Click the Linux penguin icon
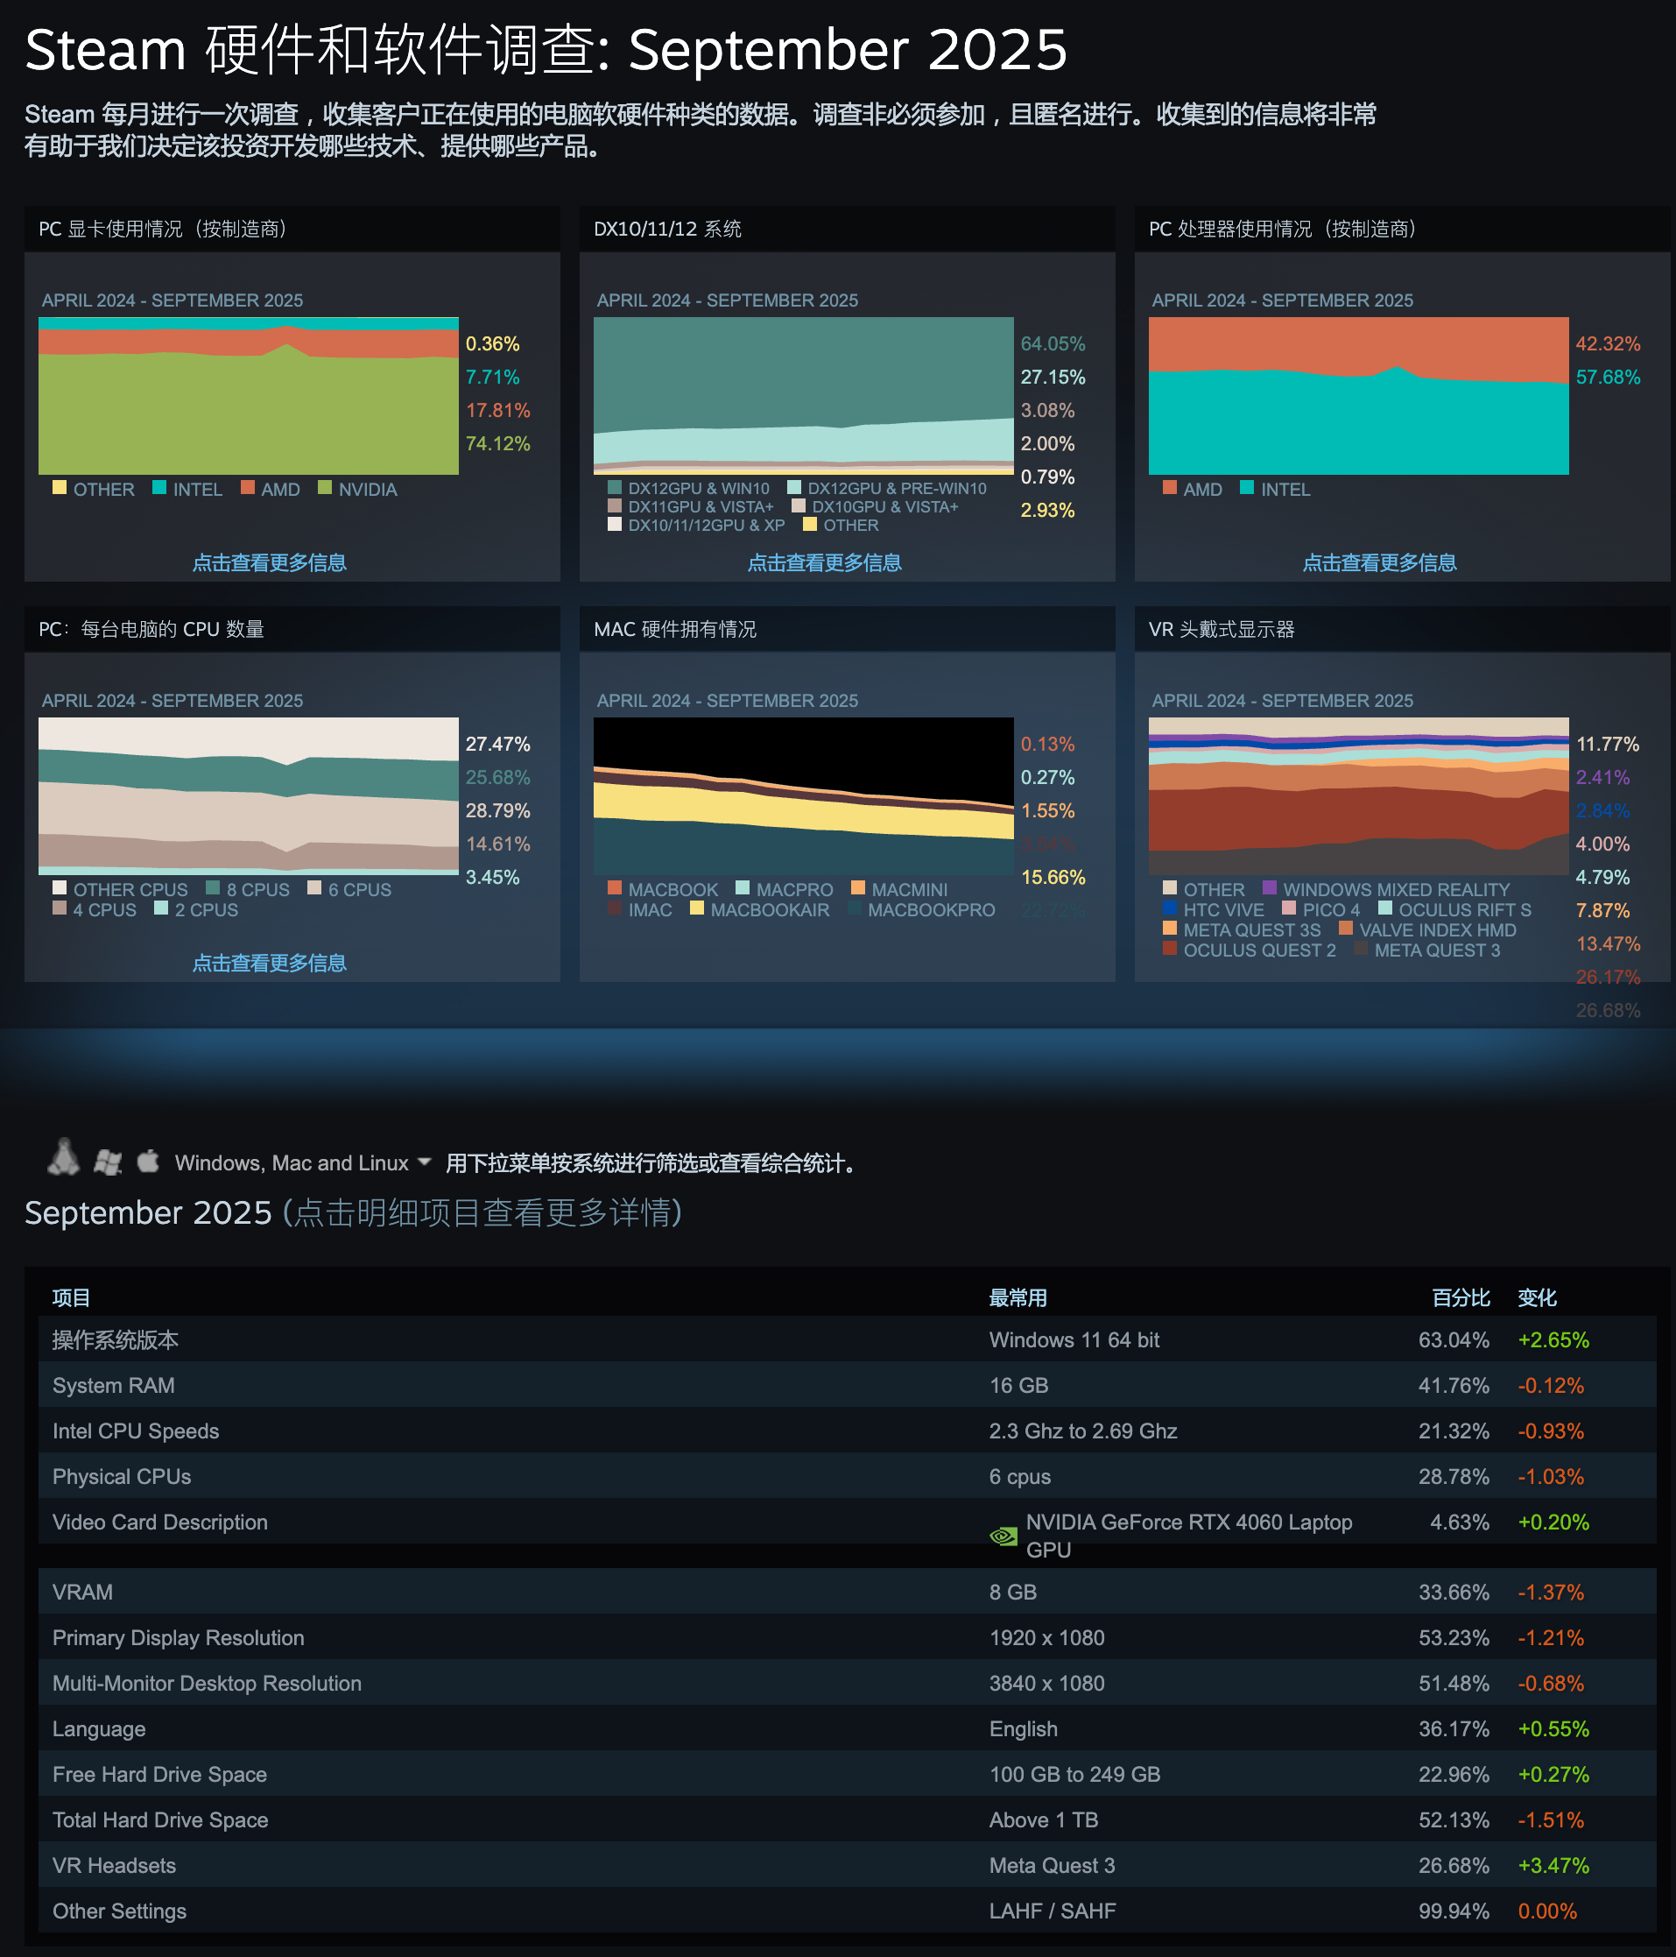The image size is (1676, 1957). (x=63, y=1158)
